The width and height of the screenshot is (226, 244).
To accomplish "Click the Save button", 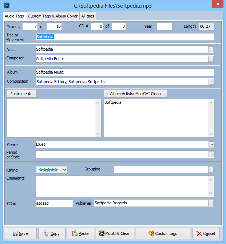I will [x=20, y=233].
